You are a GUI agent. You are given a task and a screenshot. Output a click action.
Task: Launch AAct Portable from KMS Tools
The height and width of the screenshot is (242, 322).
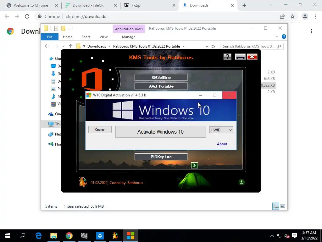tap(161, 86)
